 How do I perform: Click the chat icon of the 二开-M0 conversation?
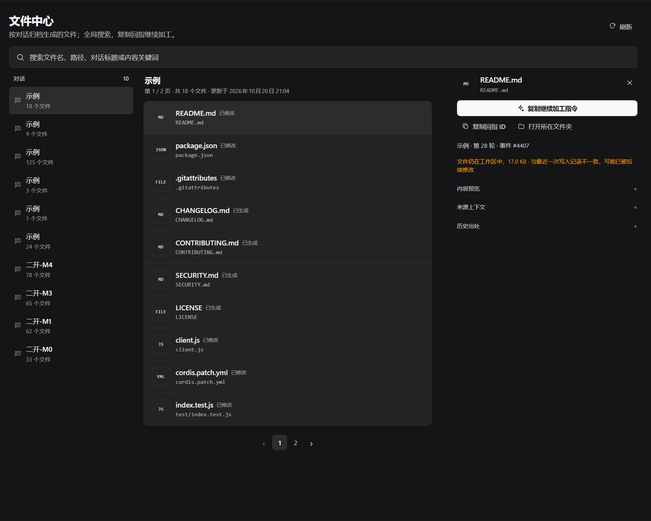click(18, 354)
